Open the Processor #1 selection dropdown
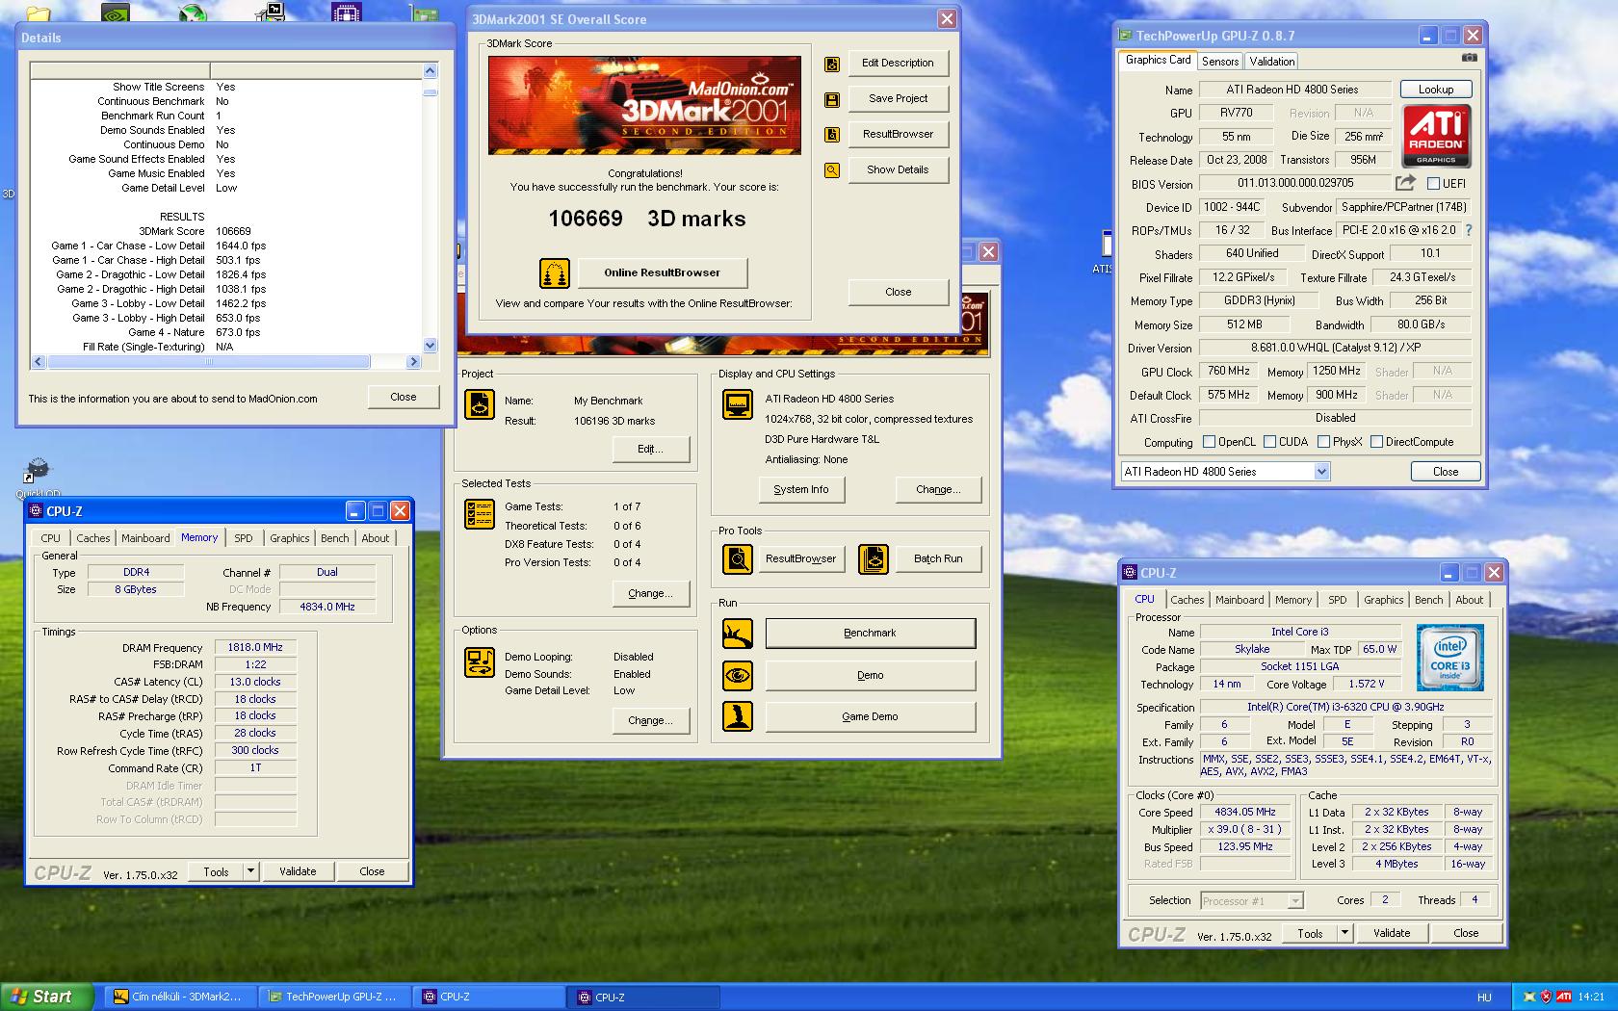Image resolution: width=1618 pixels, height=1011 pixels. pyautogui.click(x=1295, y=901)
